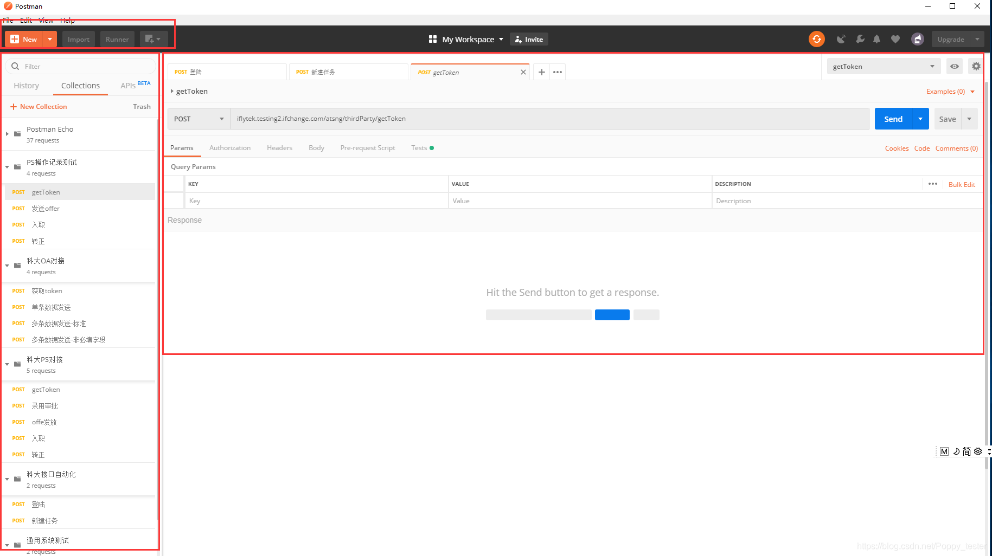Click the Save button

948,119
